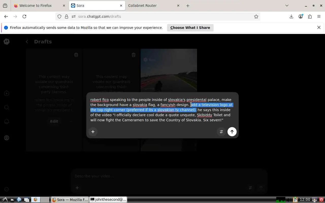Delete the first blocked draft via trash icon

(76, 55)
